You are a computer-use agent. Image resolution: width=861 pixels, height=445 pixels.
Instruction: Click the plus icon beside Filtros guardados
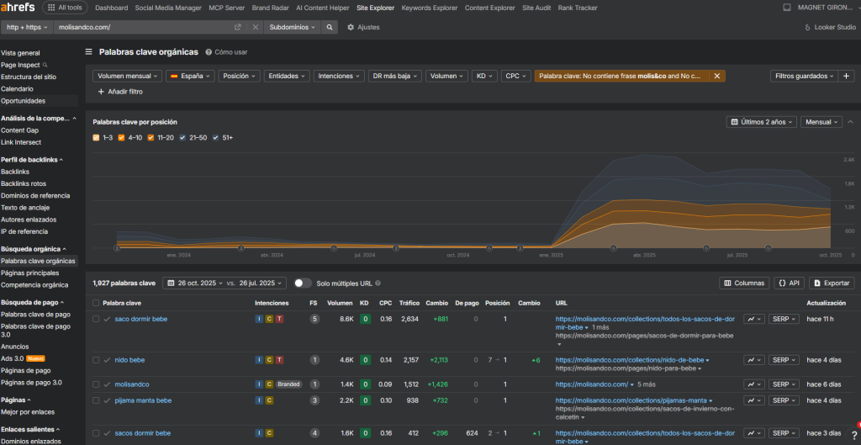847,76
